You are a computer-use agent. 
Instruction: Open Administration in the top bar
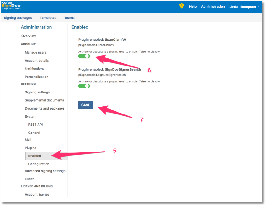(213, 7)
